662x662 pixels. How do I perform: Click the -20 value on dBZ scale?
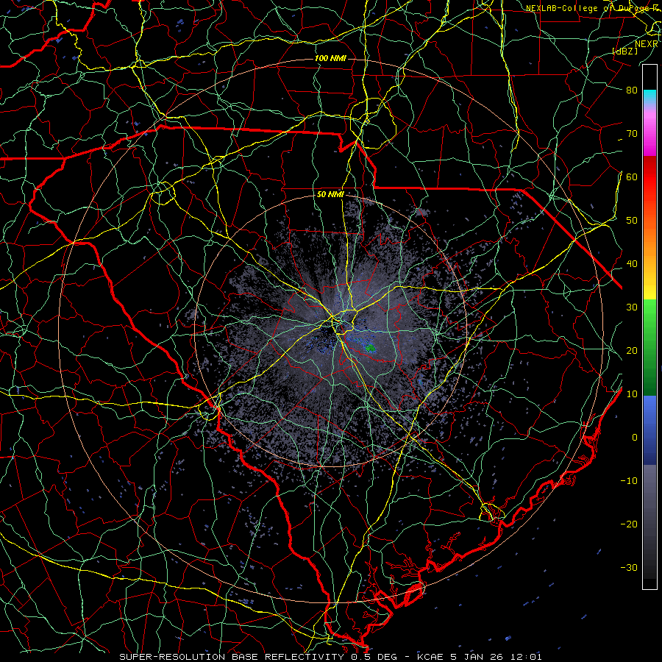coord(629,524)
